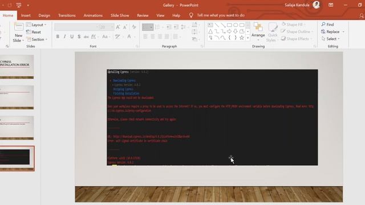Expand the Shapes gallery More arrow
The image size is (365, 205).
pos(248,38)
